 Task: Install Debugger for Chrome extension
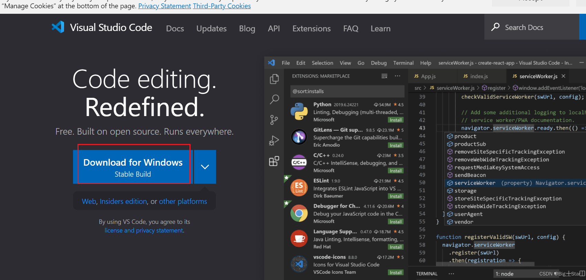point(395,222)
